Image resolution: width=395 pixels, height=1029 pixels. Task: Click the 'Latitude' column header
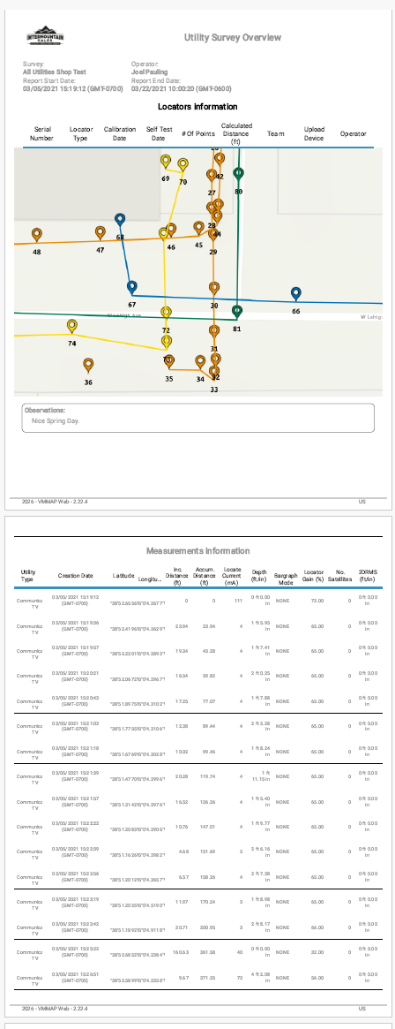(123, 576)
